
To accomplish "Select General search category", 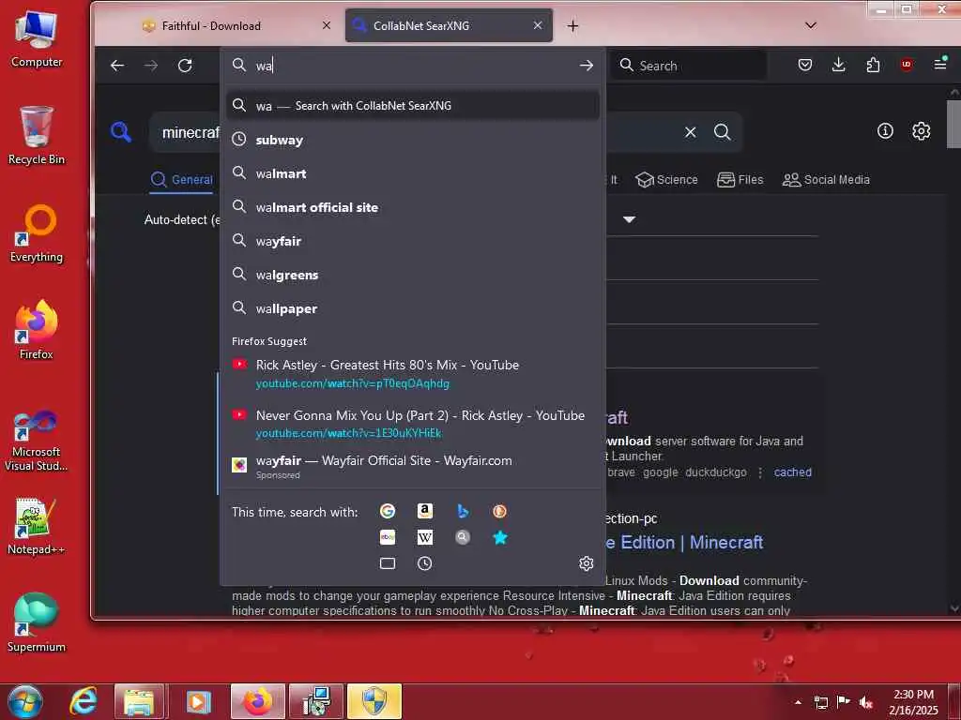I will pos(182,179).
